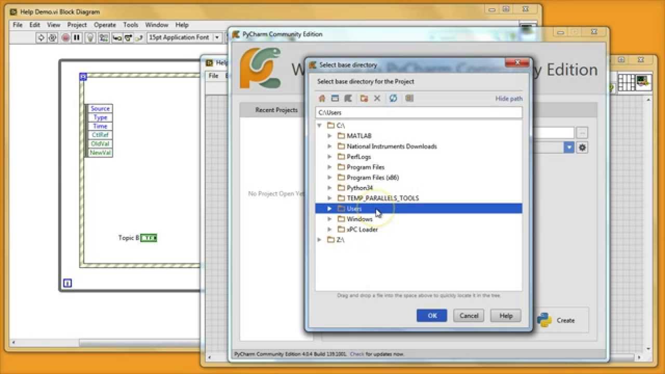Expand the Windows folder arrow
This screenshot has width=665, height=374.
coord(329,219)
